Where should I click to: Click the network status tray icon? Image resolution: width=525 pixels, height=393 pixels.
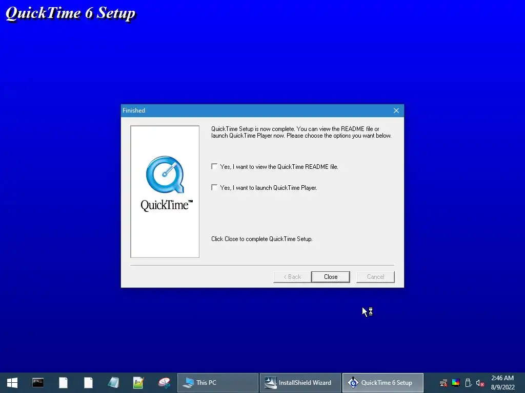[x=443, y=383]
